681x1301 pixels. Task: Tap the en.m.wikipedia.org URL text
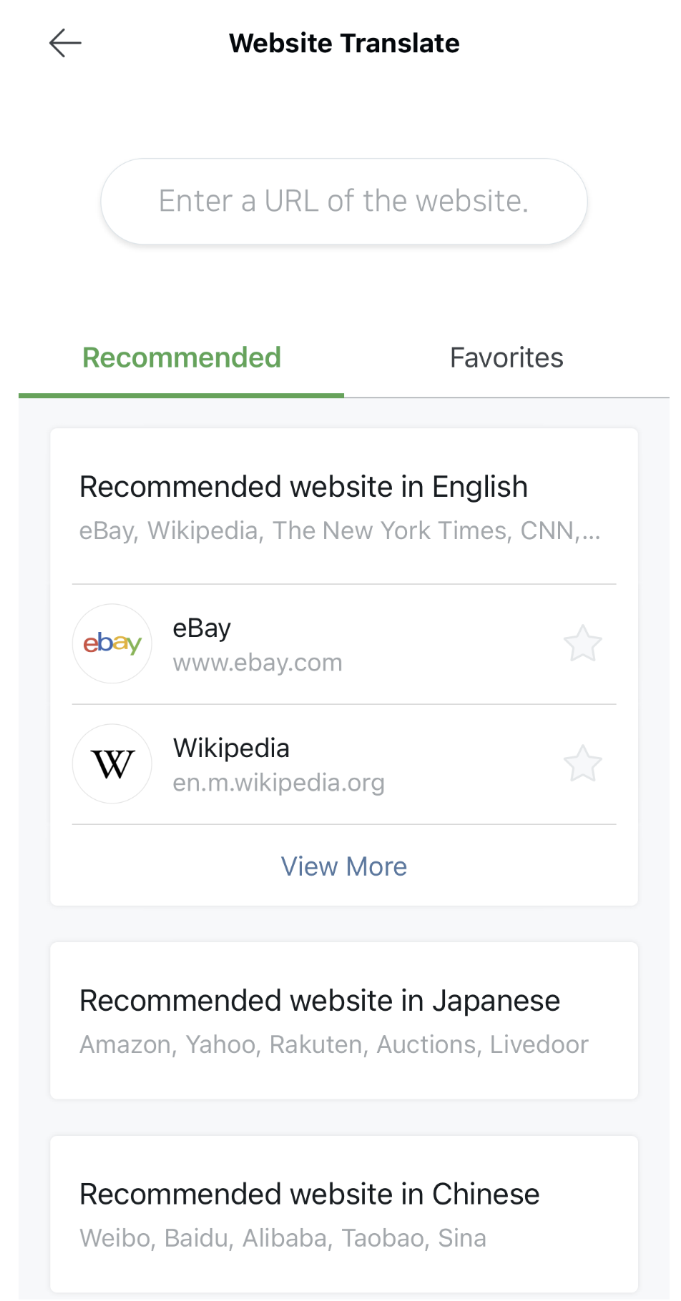[279, 783]
